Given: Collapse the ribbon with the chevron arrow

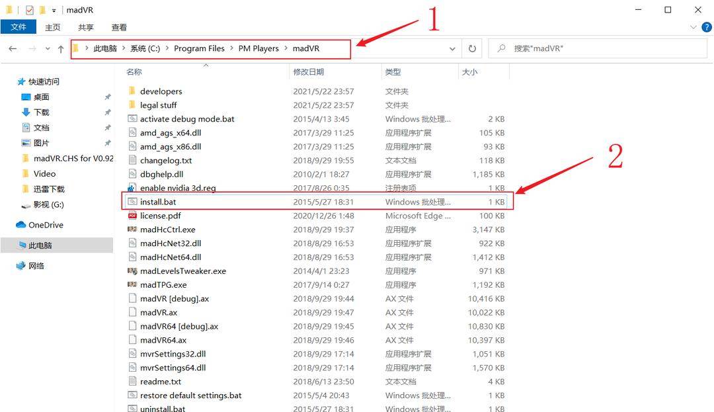Looking at the screenshot, I should click(x=693, y=27).
